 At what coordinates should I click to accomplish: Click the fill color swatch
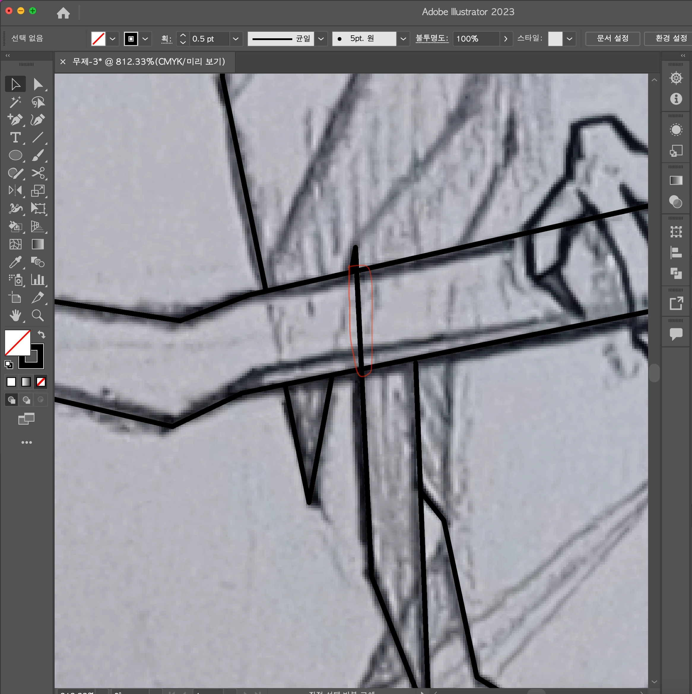[x=17, y=343]
